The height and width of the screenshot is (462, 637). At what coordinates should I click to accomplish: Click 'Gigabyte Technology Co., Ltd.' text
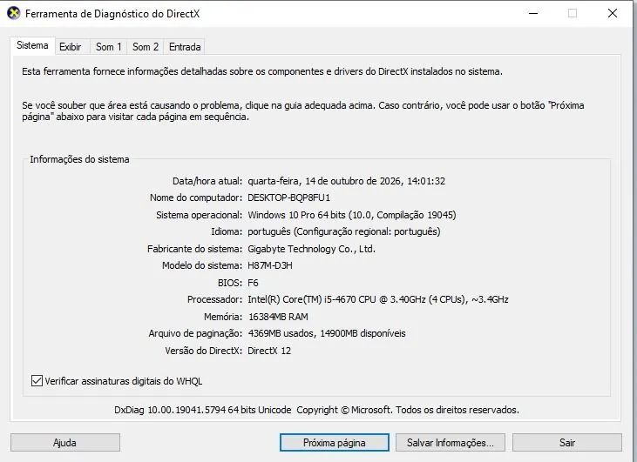coord(312,249)
